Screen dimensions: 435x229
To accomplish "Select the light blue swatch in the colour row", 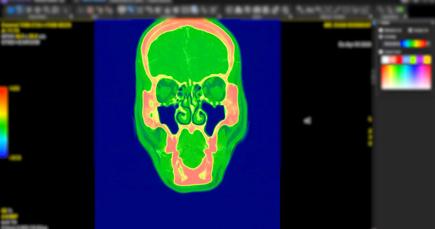I will click(406, 59).
